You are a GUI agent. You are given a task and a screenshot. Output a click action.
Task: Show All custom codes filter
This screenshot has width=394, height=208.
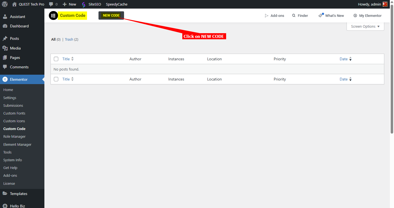[x=54, y=40]
